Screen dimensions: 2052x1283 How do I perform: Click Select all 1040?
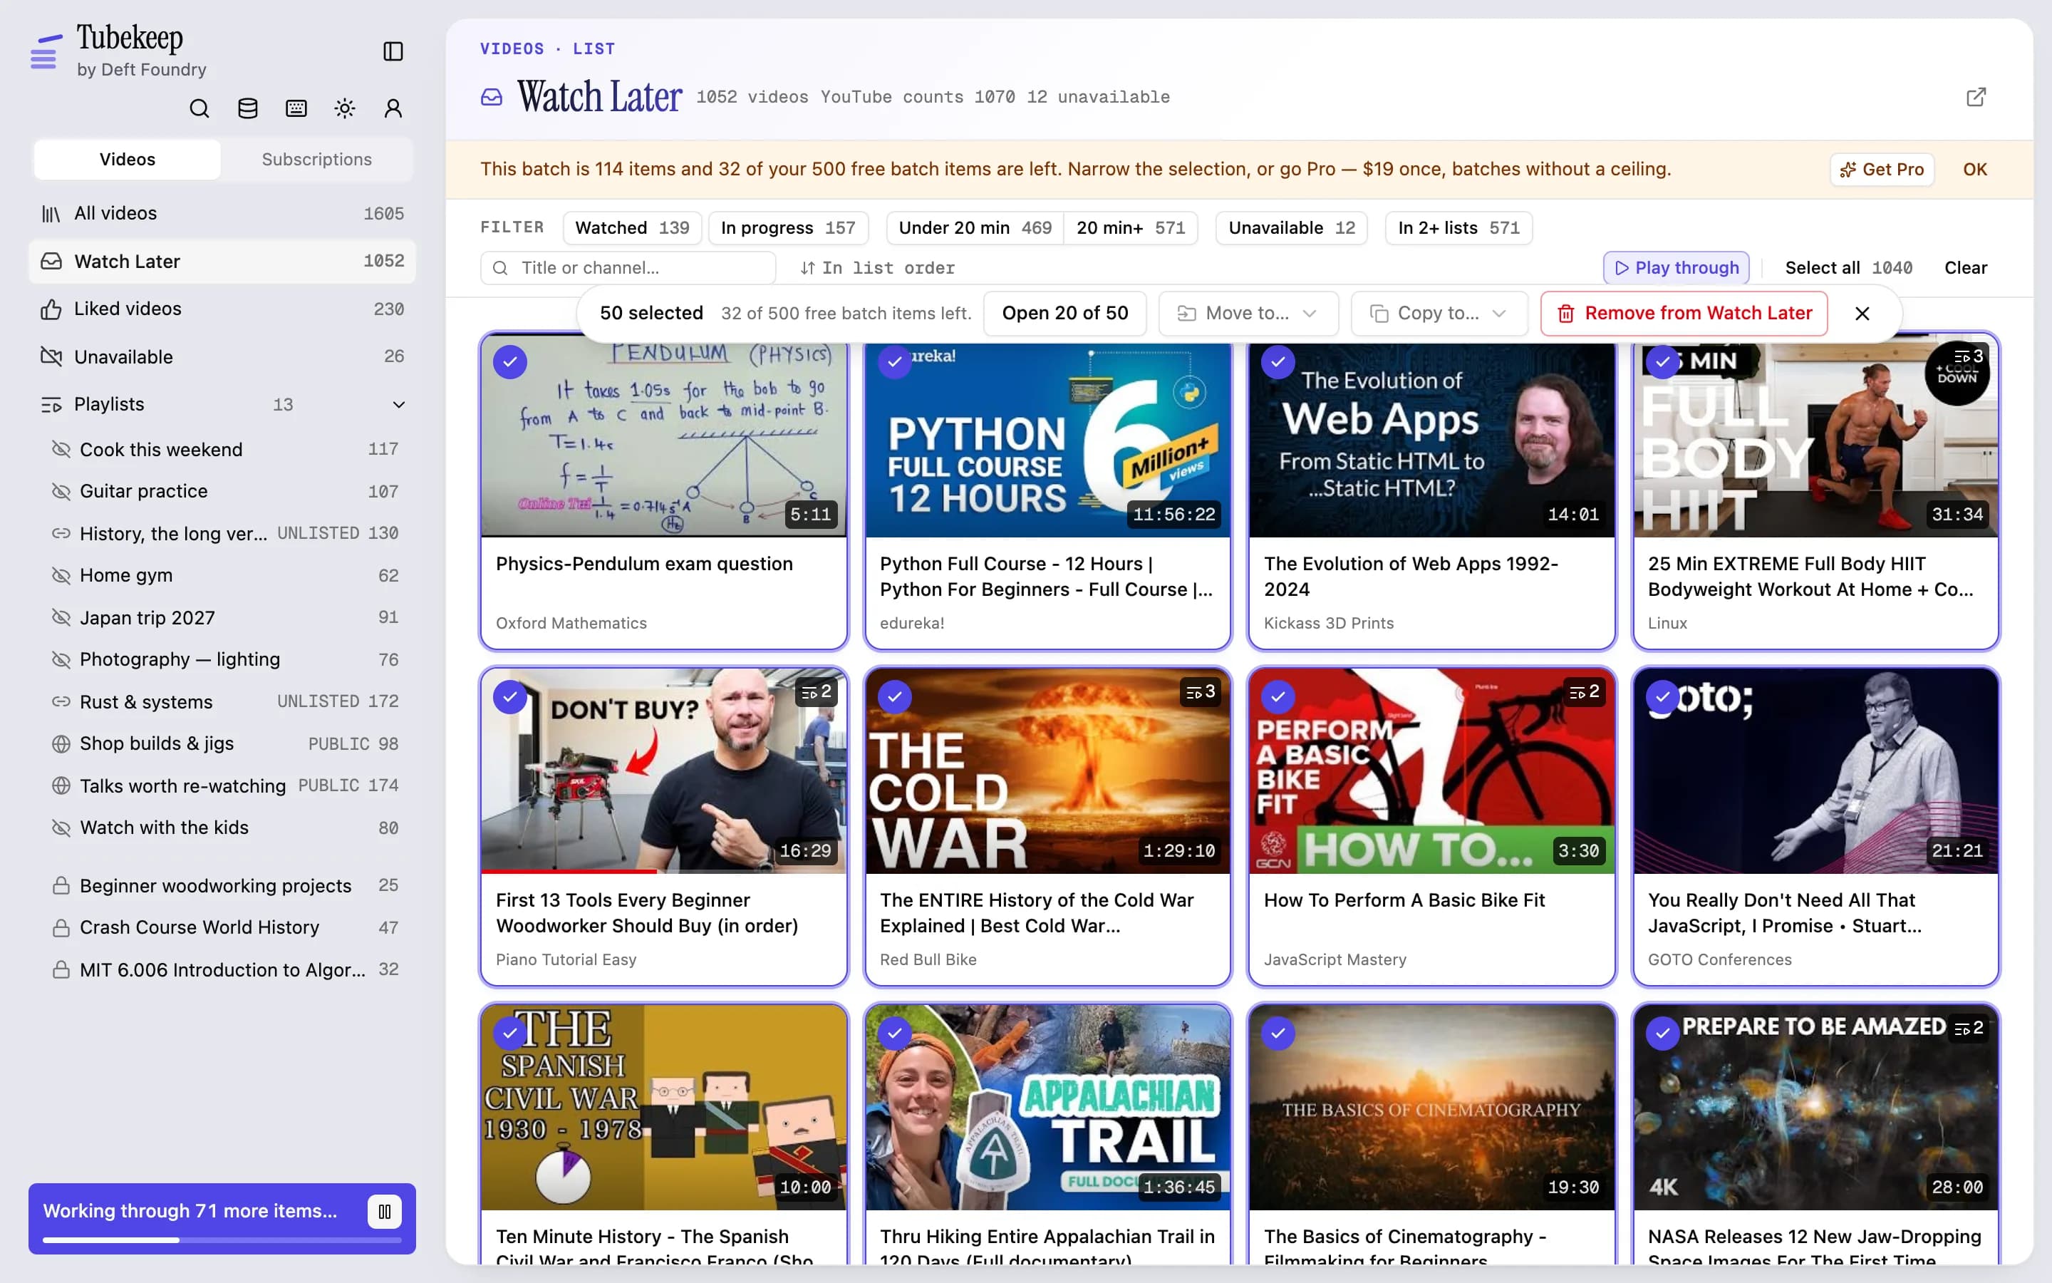(x=1848, y=268)
